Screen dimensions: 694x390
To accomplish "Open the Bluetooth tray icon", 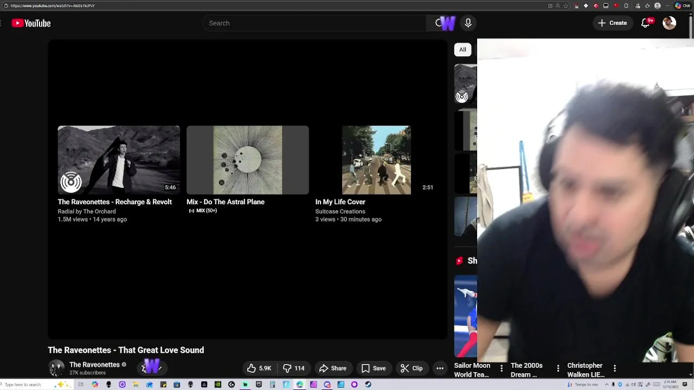I will (620, 385).
